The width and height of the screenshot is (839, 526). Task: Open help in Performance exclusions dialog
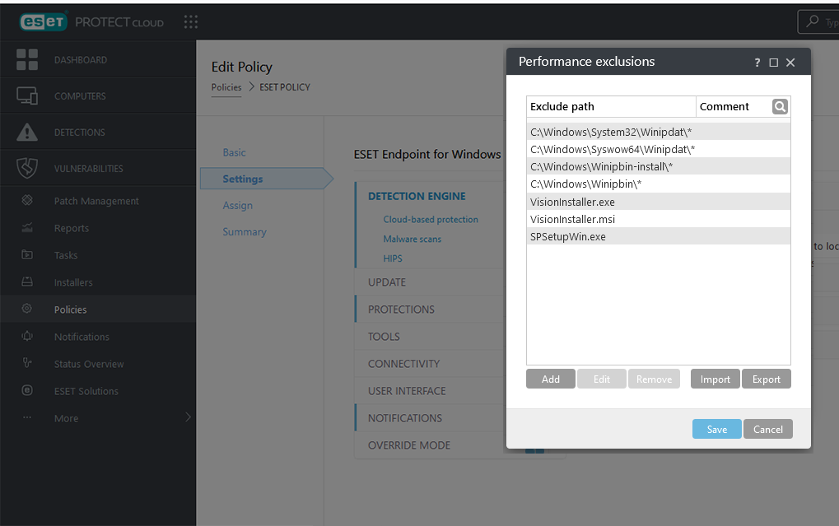point(757,63)
